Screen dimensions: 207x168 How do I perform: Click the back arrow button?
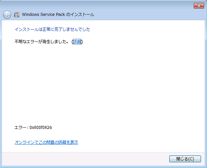pos(7,15)
